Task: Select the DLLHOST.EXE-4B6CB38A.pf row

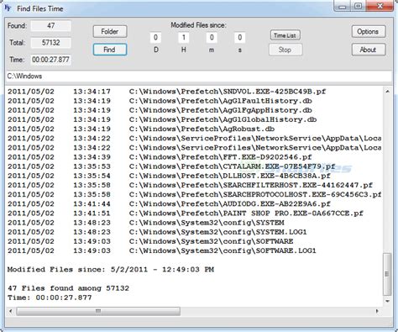Action: click(169, 176)
